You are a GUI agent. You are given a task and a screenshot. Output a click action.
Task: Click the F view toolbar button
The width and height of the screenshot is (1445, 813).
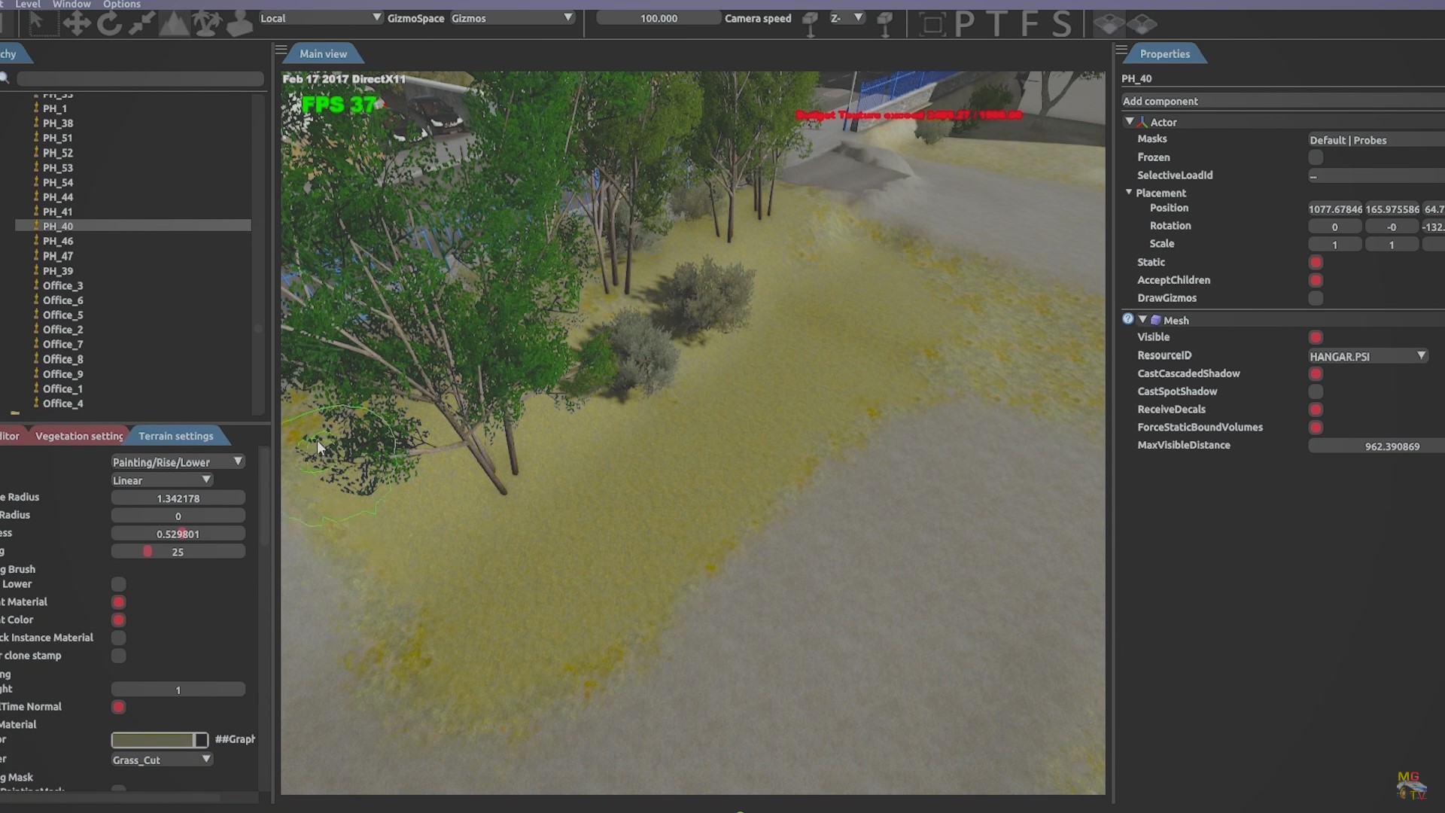[x=1029, y=24]
